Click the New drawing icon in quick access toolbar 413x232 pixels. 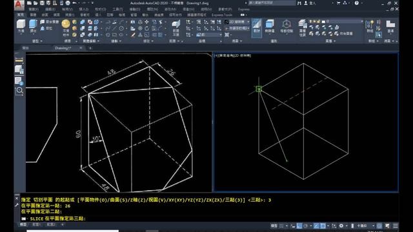click(29, 3)
